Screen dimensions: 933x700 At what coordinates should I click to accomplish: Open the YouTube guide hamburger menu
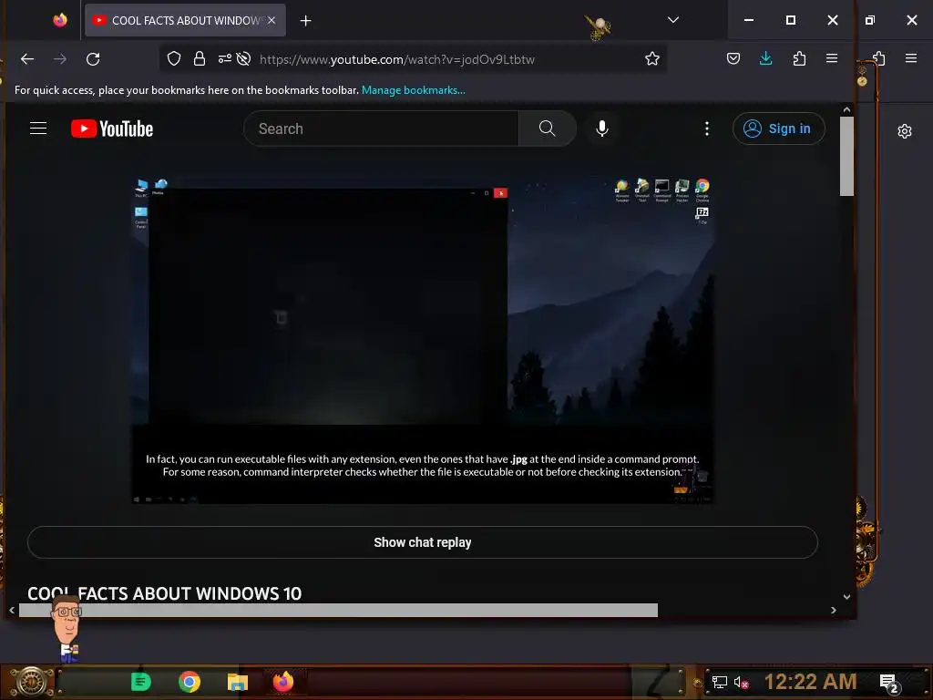click(38, 129)
